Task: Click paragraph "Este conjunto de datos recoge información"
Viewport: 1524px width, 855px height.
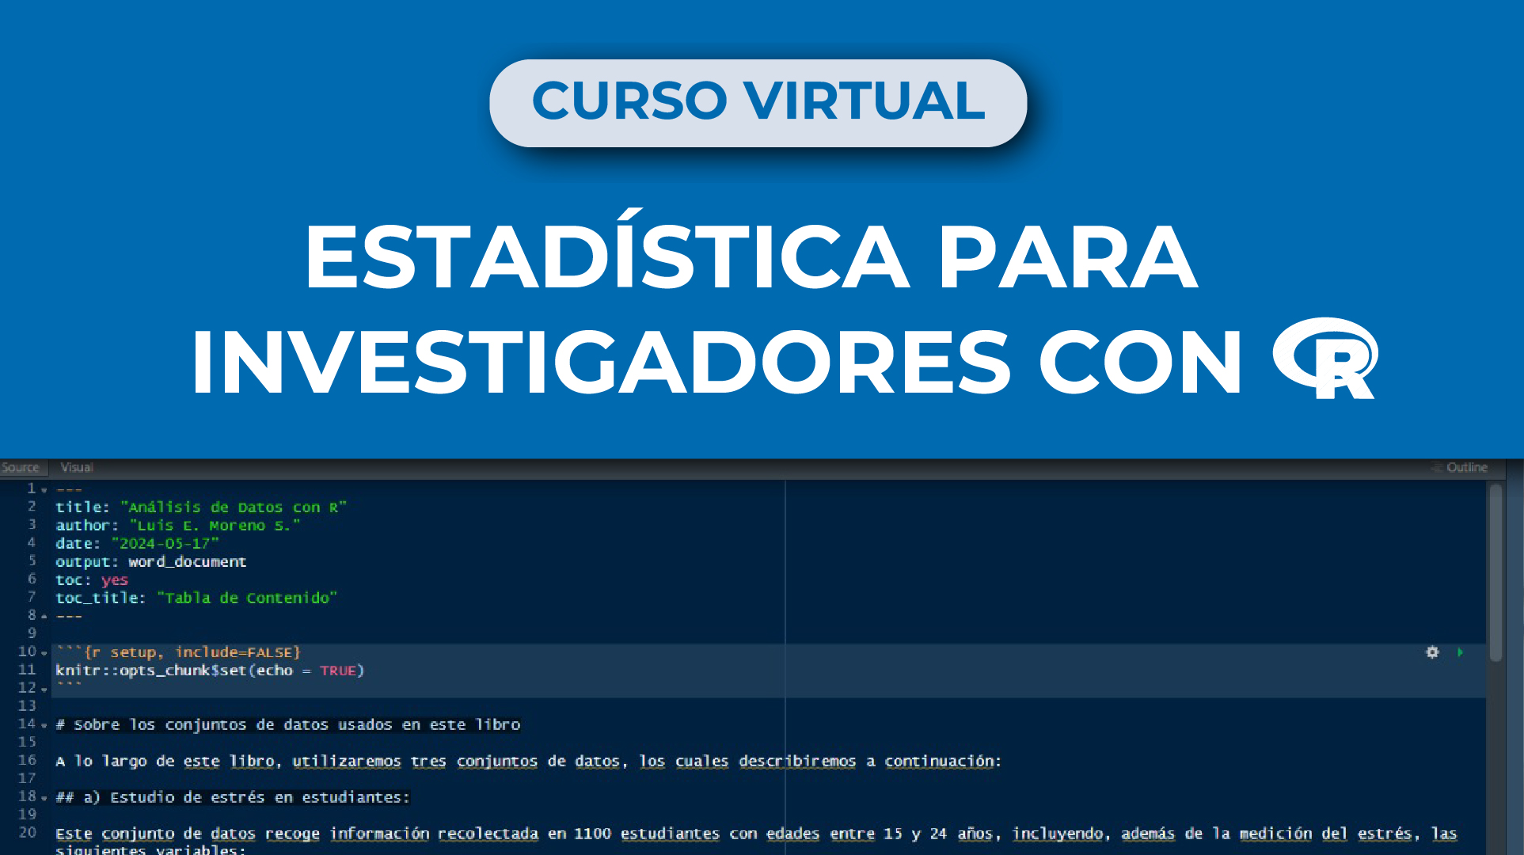Action: (x=756, y=842)
